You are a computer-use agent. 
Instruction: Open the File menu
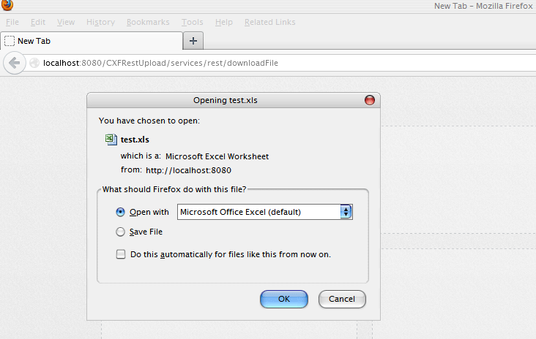(x=12, y=22)
